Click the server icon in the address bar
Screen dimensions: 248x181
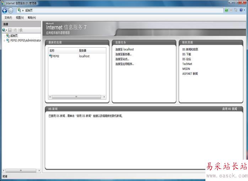(19, 10)
